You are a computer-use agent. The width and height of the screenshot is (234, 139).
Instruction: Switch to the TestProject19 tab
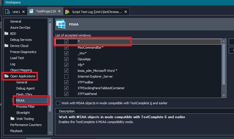point(46,11)
